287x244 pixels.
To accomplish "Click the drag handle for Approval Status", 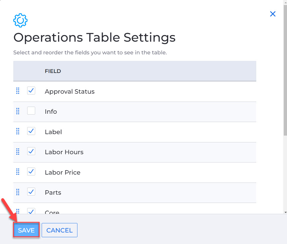I will tap(18, 91).
